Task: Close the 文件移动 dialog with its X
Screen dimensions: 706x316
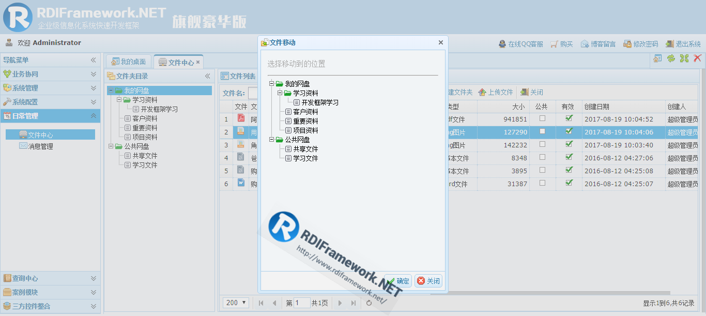Action: click(x=441, y=42)
